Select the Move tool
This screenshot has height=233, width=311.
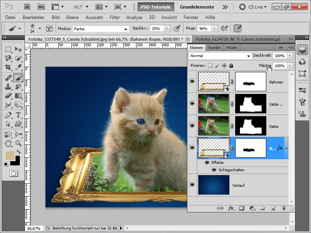click(x=18, y=49)
